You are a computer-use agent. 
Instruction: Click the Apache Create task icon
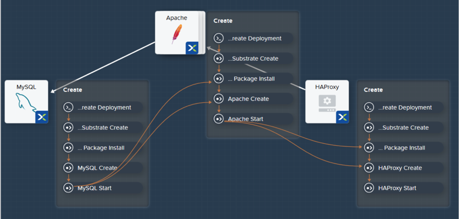point(218,99)
